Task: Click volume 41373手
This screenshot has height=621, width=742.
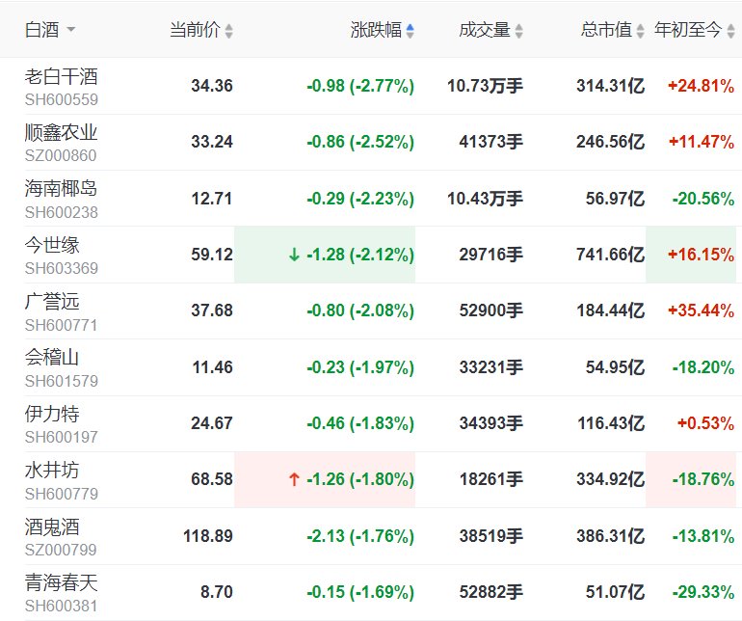Action: (x=491, y=142)
